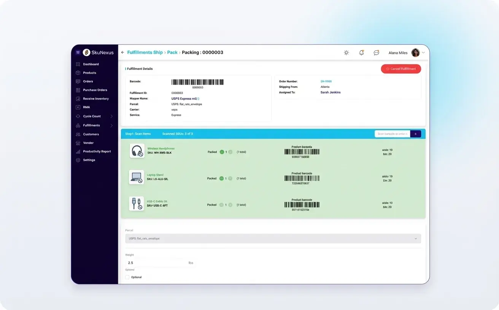This screenshot has width=499, height=310.
Task: Open the notifications bell
Action: point(361,53)
